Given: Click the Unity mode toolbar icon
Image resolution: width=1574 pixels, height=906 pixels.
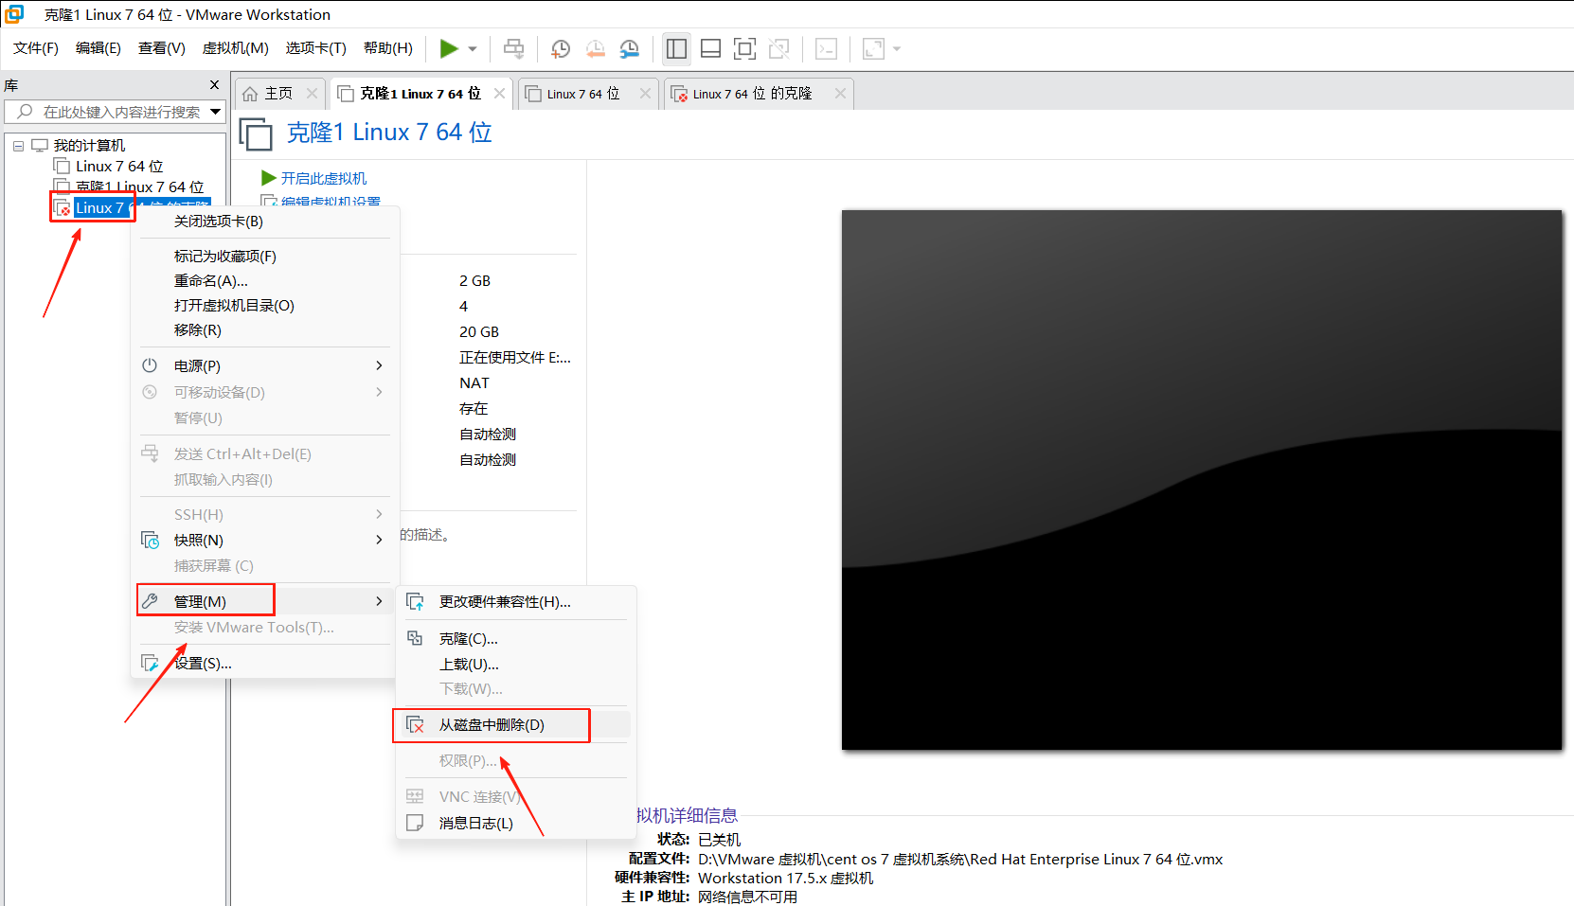Looking at the screenshot, I should pos(779,48).
